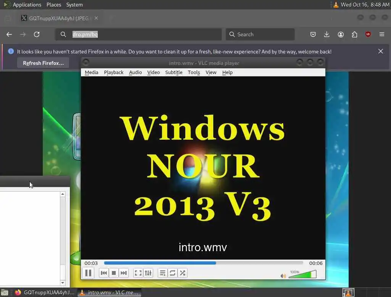Click the Firefox URL address field
The image size is (391, 297).
coord(138,34)
